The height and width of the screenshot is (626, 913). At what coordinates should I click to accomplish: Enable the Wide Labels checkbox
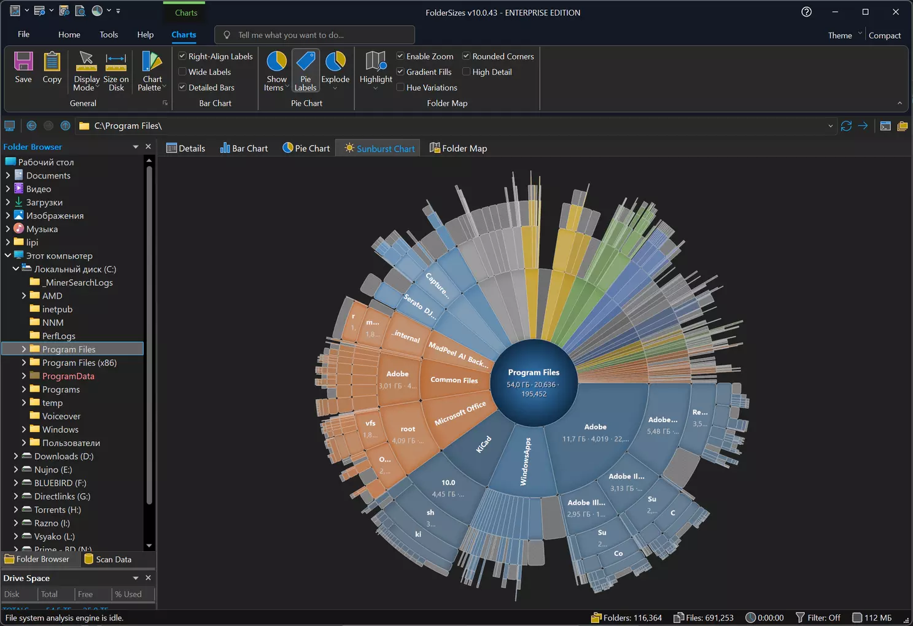(x=182, y=72)
